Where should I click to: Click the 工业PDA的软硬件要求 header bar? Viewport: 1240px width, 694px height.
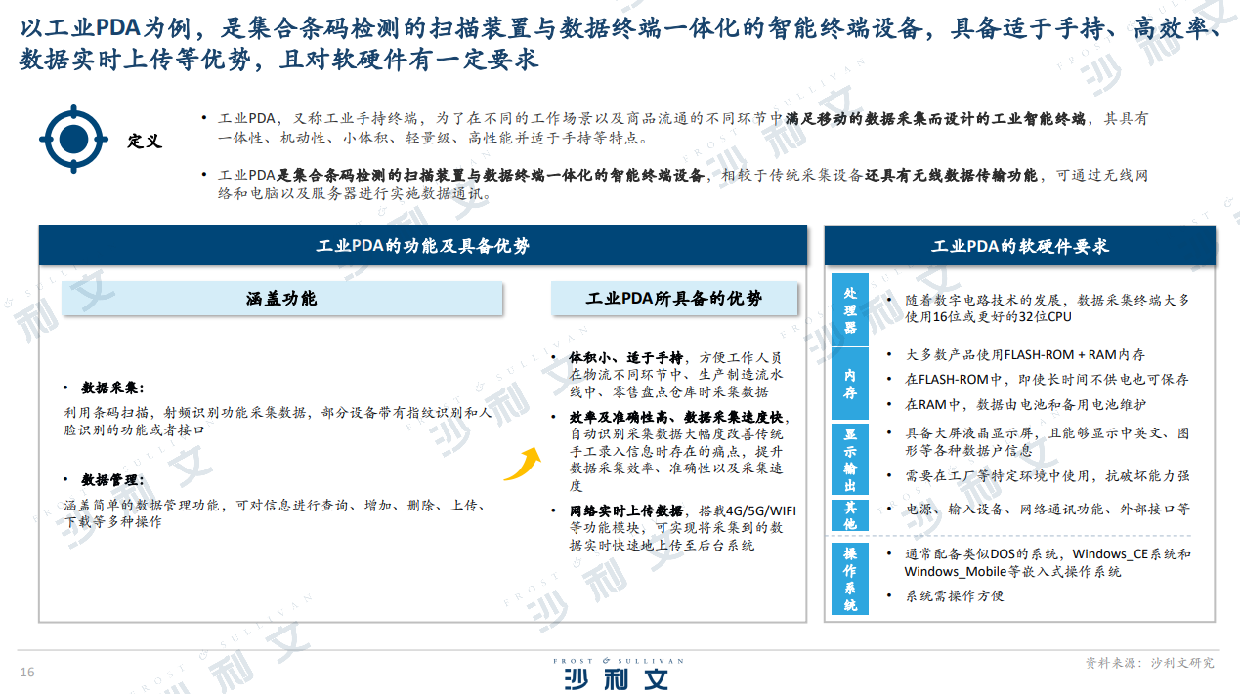coord(1020,246)
